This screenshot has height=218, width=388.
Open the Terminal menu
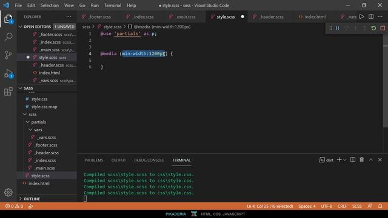click(113, 5)
